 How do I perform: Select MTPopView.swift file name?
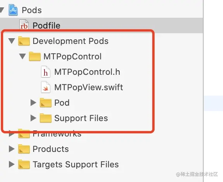click(x=89, y=87)
